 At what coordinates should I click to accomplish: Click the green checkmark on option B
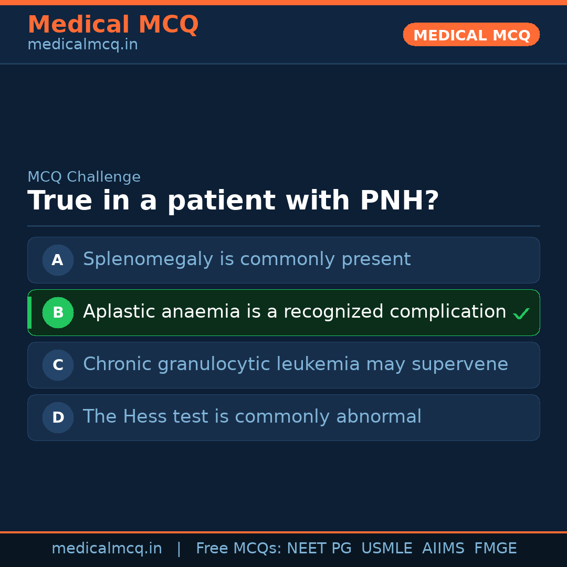tap(521, 314)
